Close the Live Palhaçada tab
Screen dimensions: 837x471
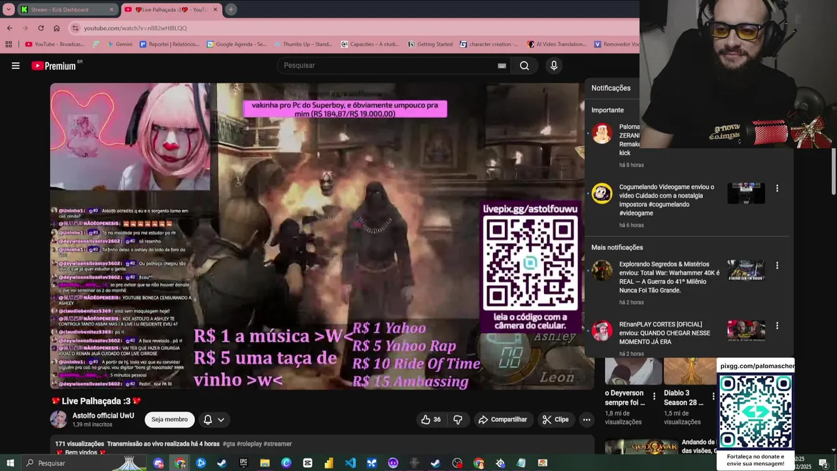215,9
